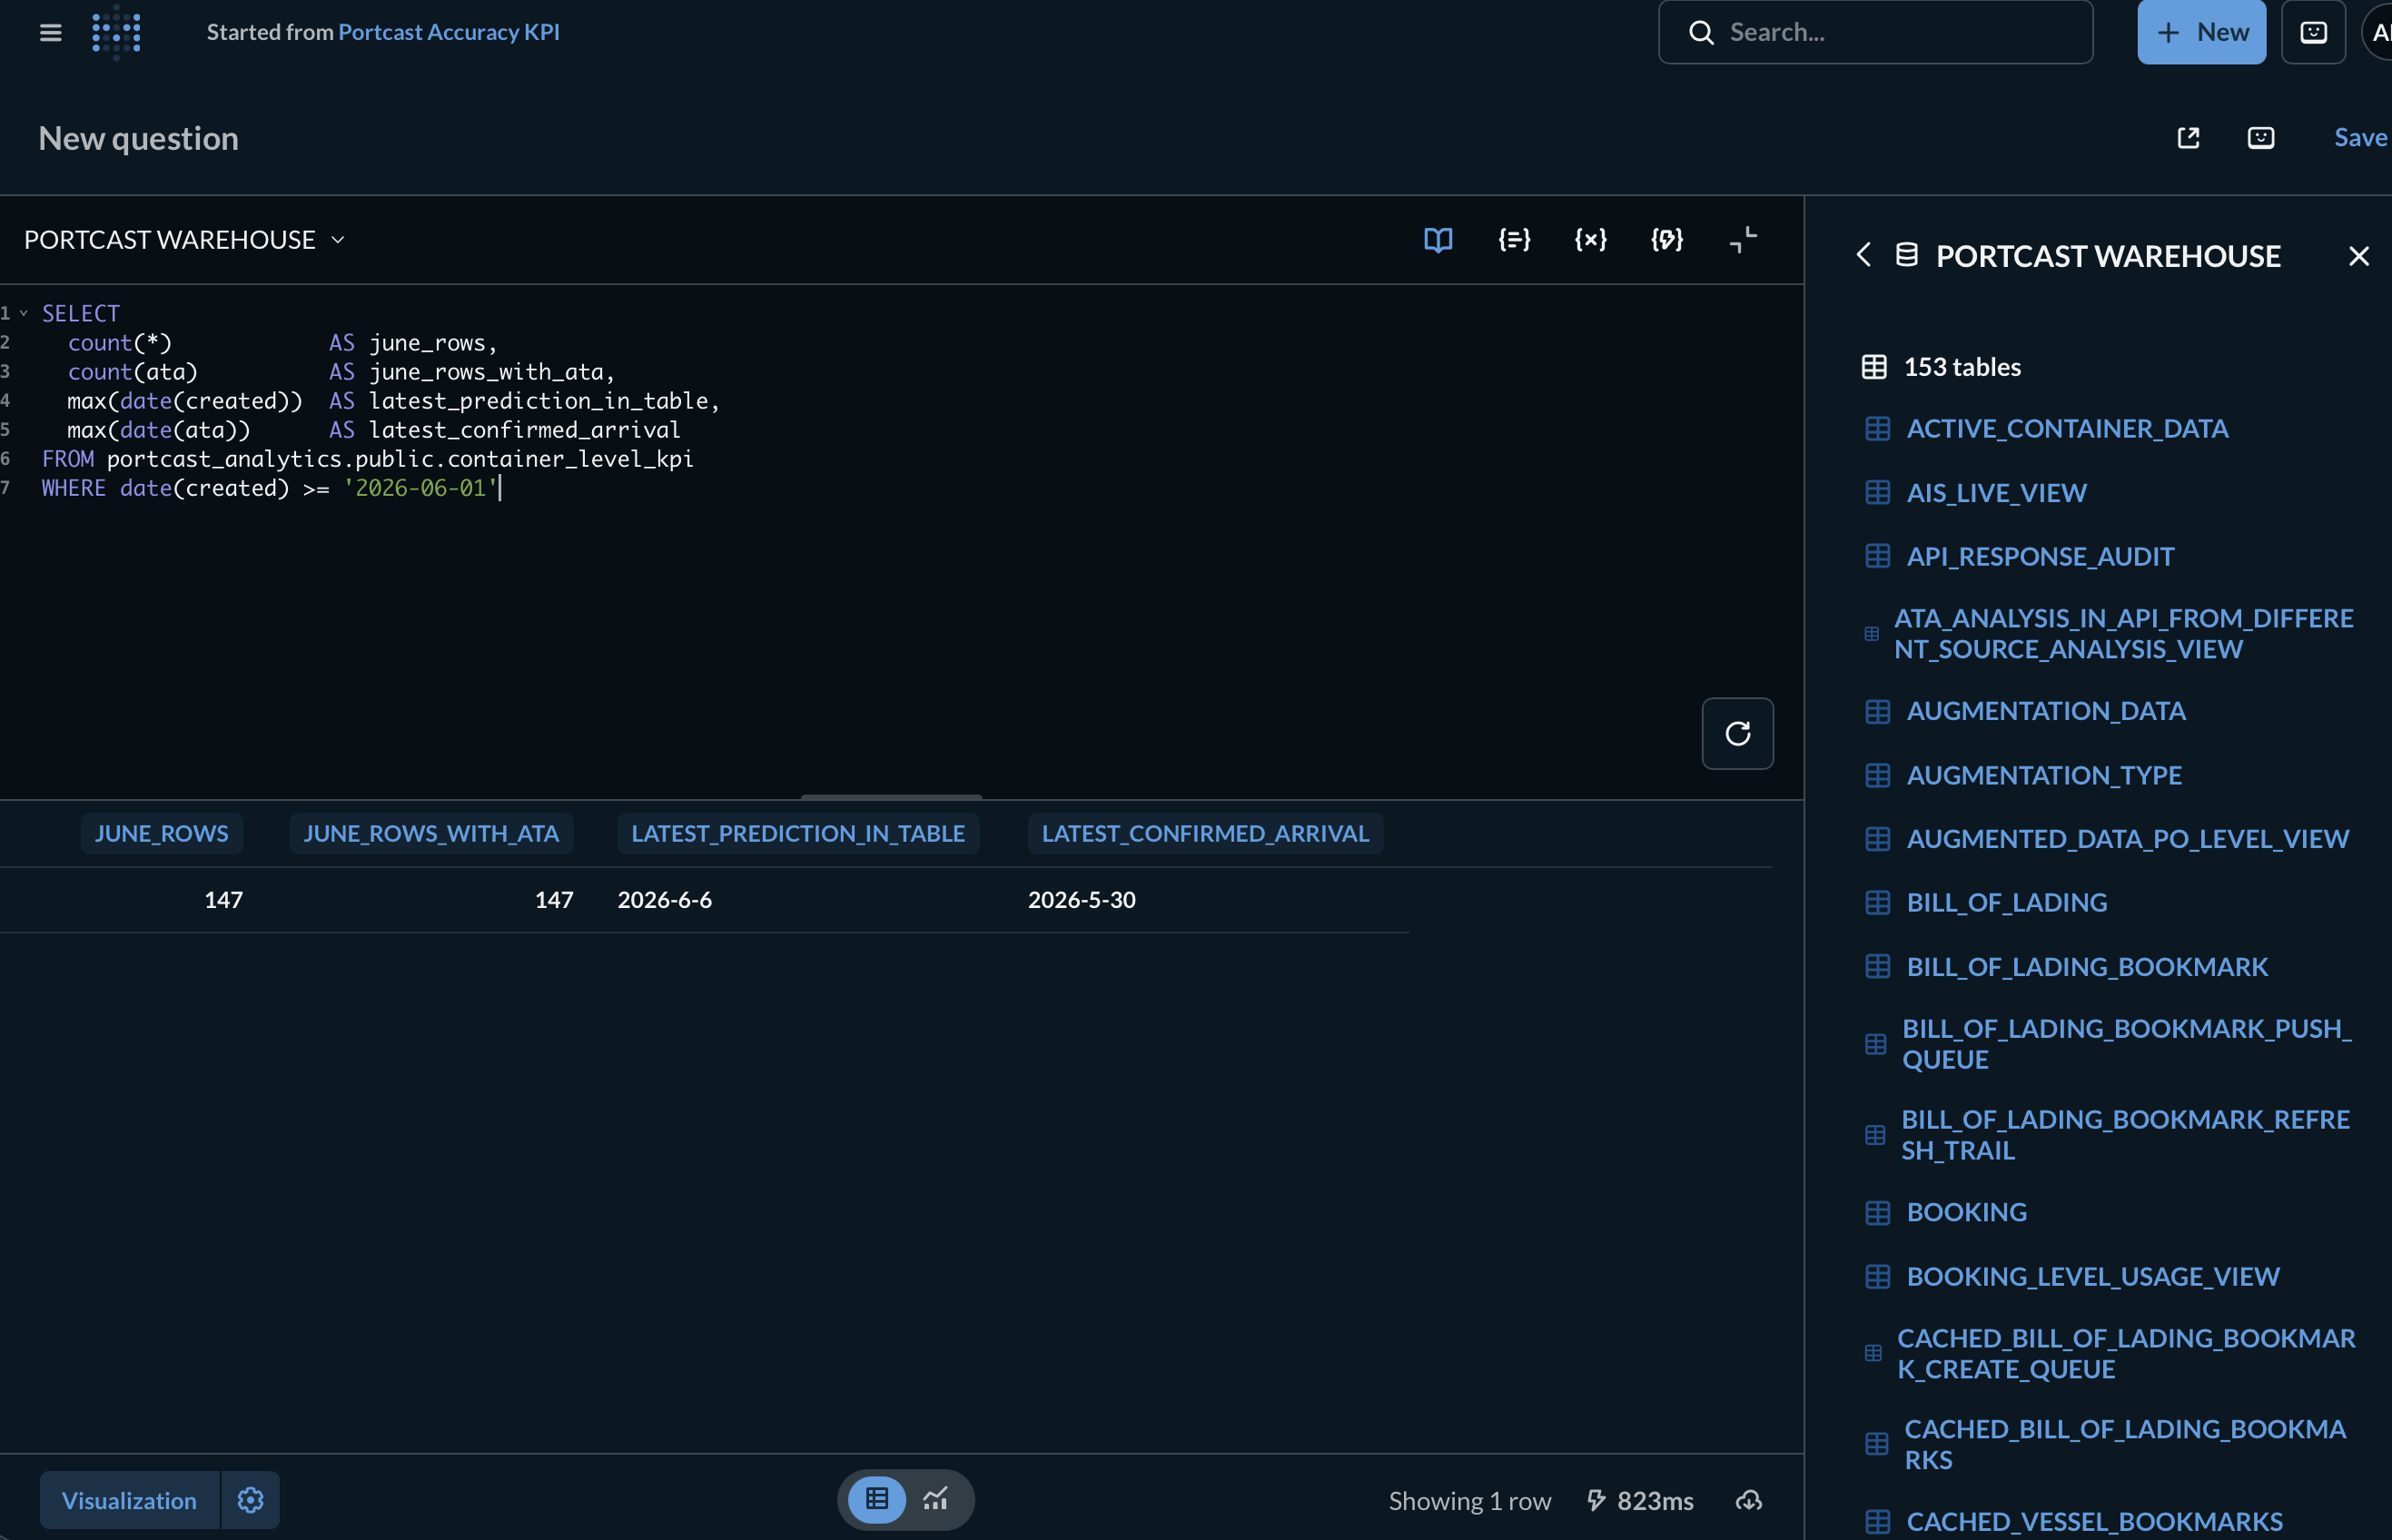2392x1540 pixels.
Task: Click the table icon beside AUGMENTATION_TYPE
Action: coord(1877,775)
